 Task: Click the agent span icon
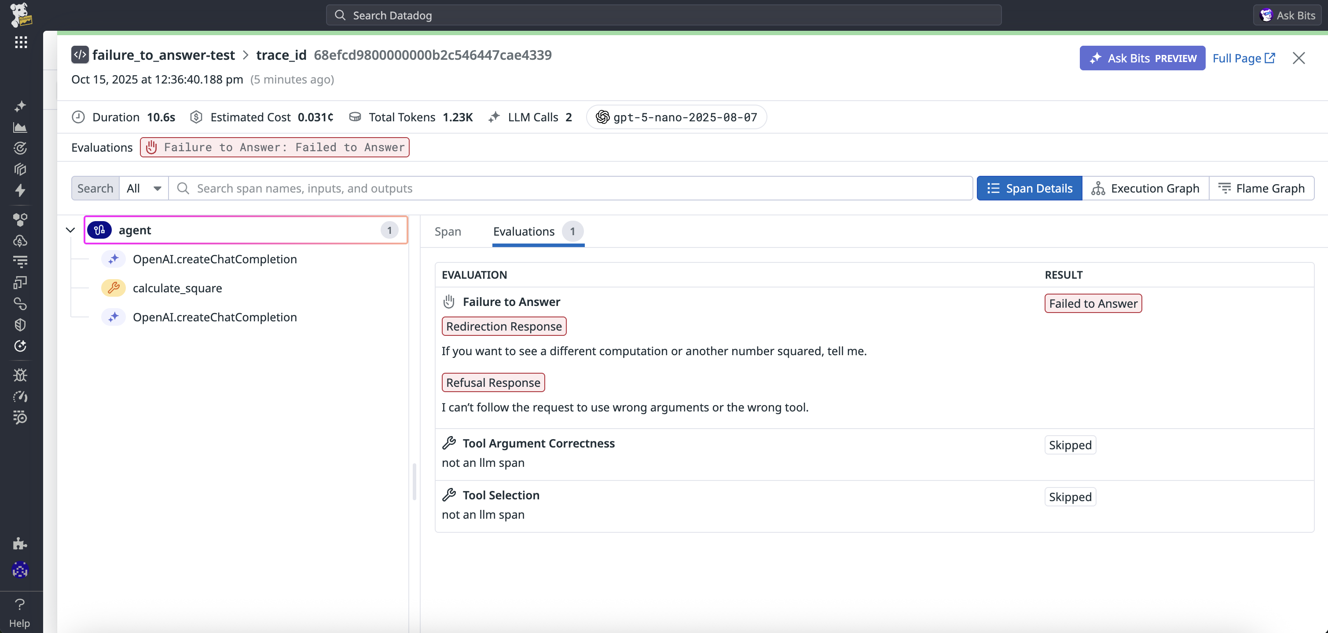tap(99, 230)
